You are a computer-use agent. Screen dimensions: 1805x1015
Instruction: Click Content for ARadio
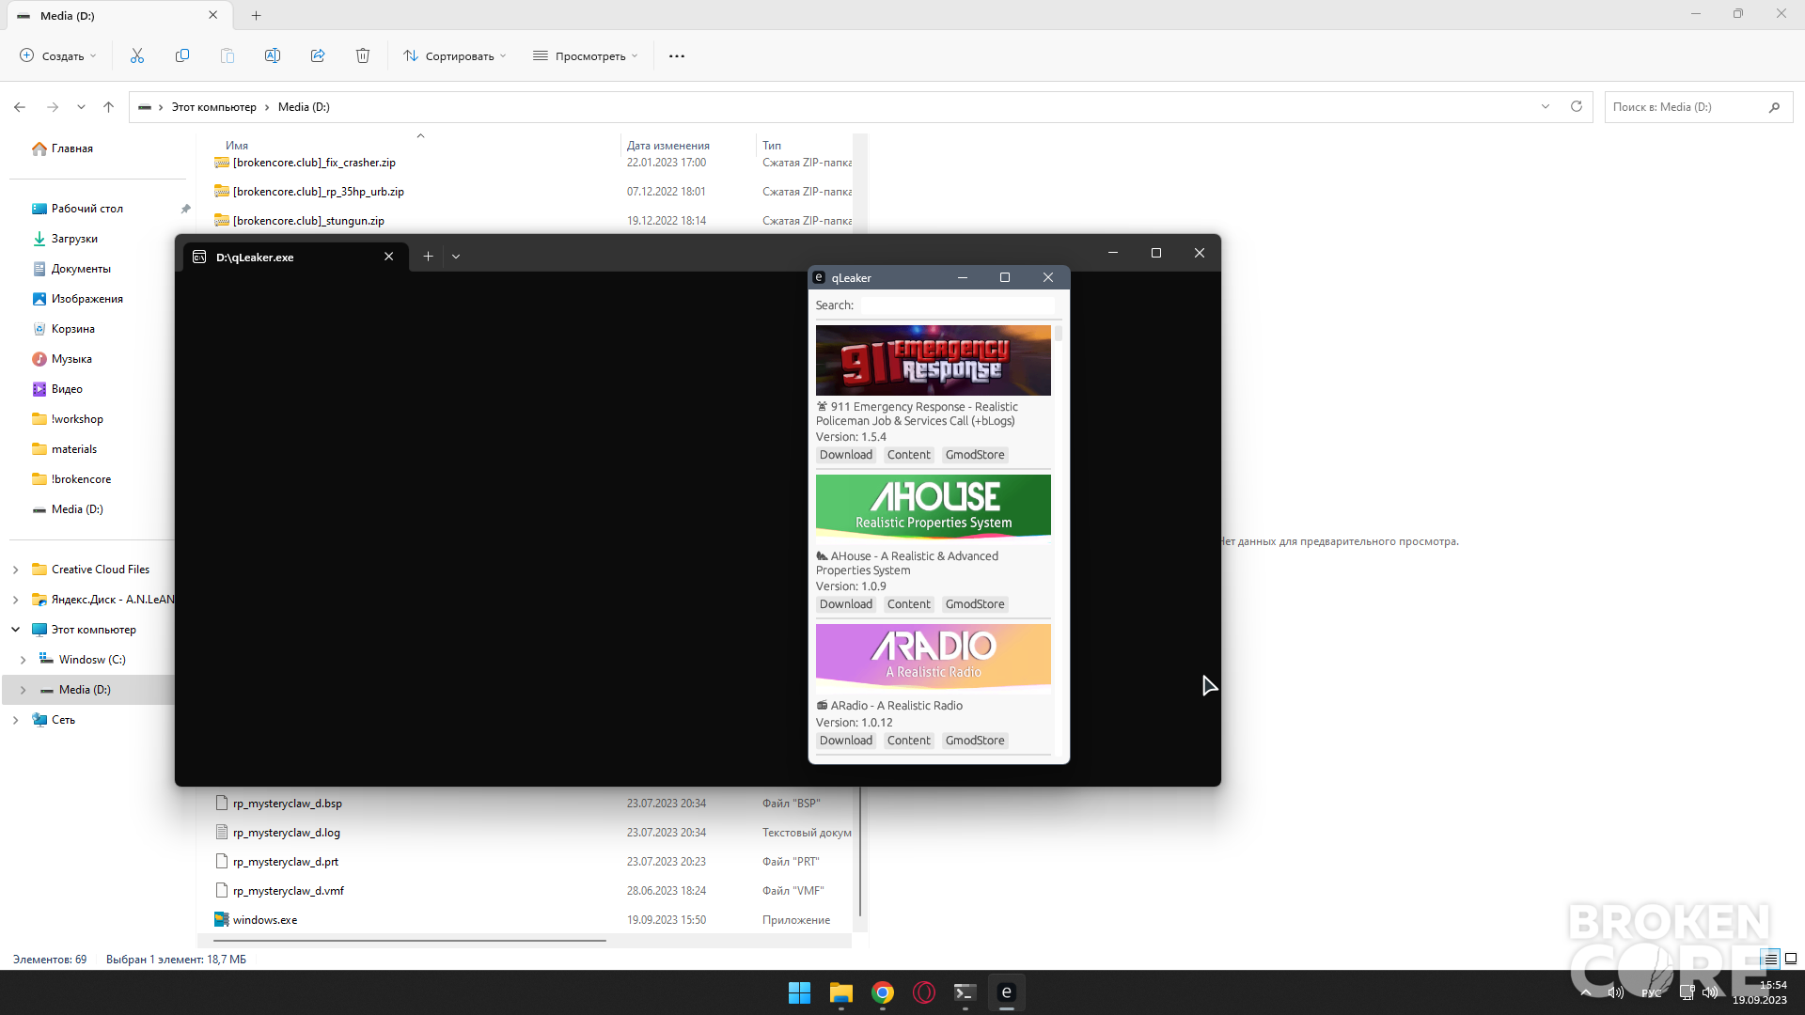tap(908, 741)
